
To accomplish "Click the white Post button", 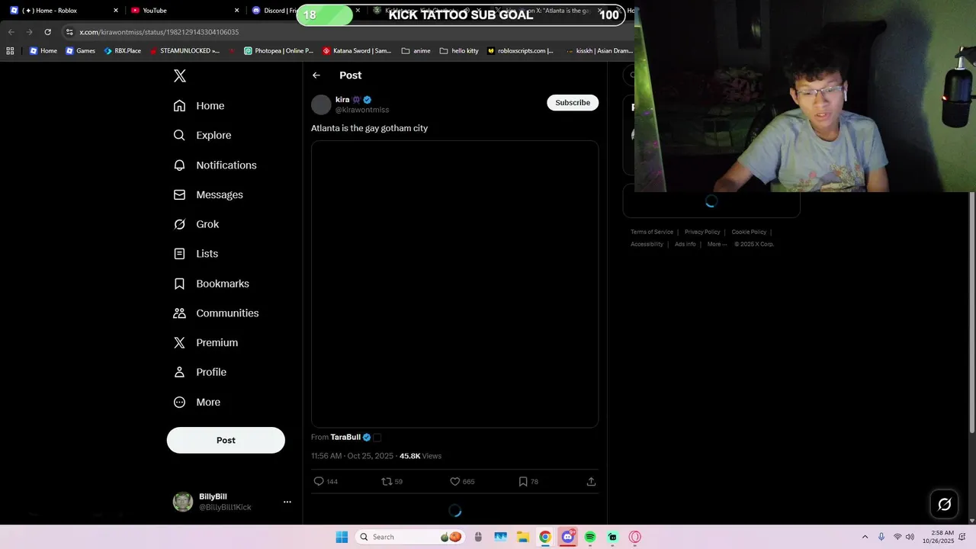I will [226, 440].
